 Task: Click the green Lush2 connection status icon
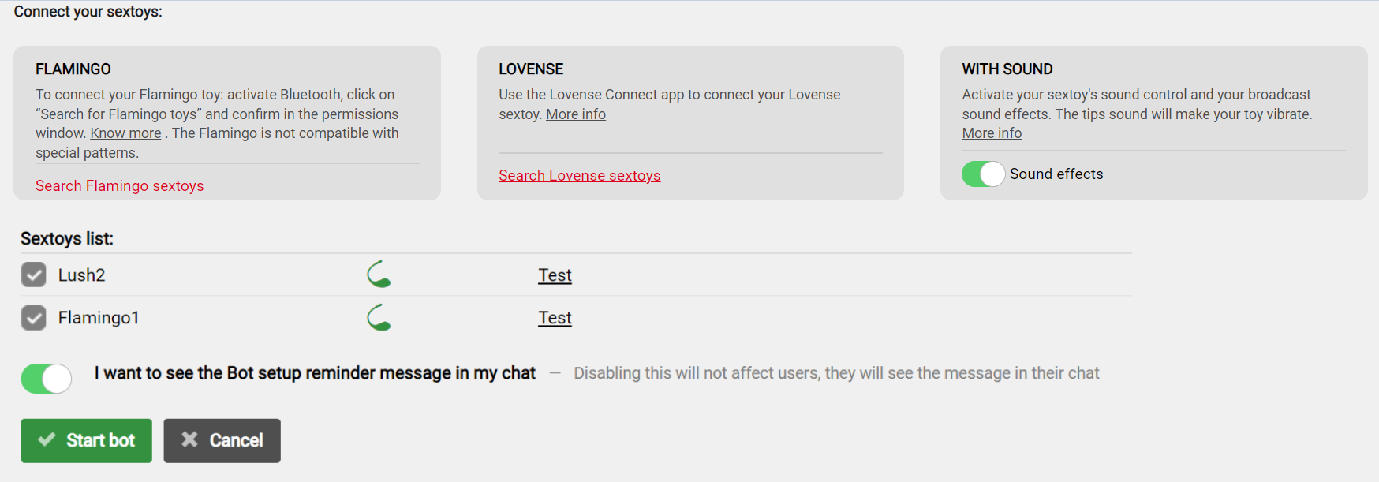point(379,275)
